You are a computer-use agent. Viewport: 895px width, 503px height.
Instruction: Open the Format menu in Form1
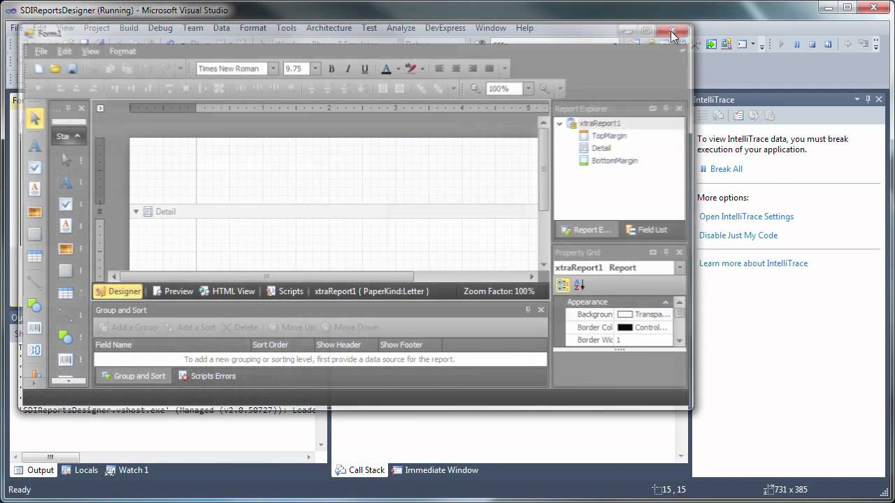[x=122, y=51]
